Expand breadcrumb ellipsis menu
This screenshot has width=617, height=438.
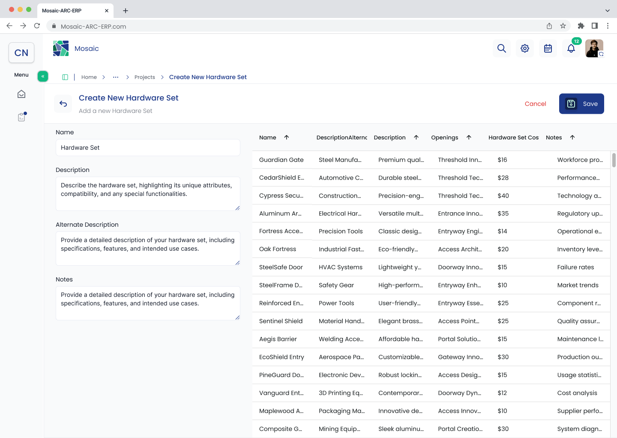pyautogui.click(x=116, y=77)
